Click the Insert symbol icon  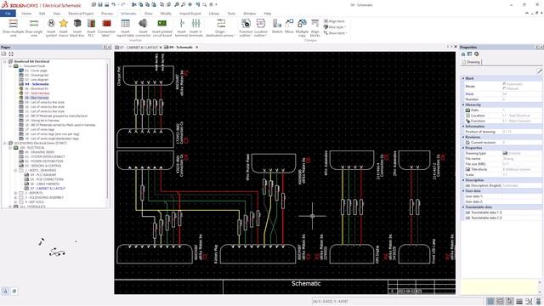point(51,23)
